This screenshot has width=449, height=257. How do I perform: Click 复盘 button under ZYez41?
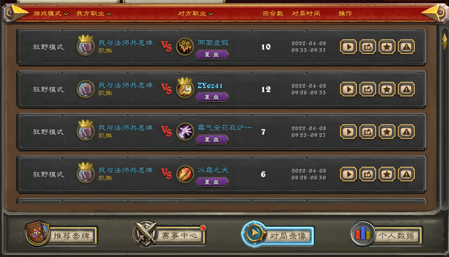point(212,97)
